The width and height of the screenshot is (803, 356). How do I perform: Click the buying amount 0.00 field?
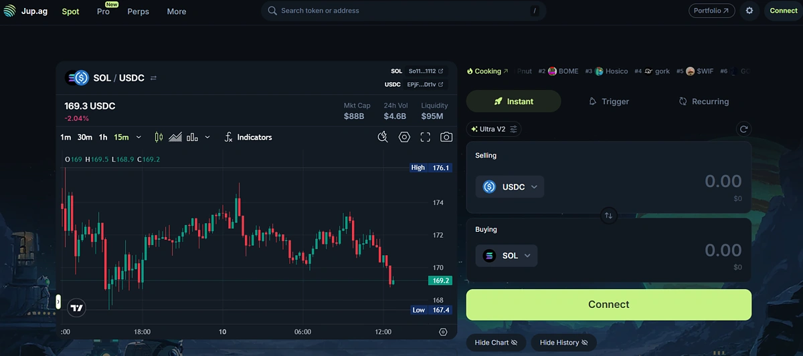723,250
